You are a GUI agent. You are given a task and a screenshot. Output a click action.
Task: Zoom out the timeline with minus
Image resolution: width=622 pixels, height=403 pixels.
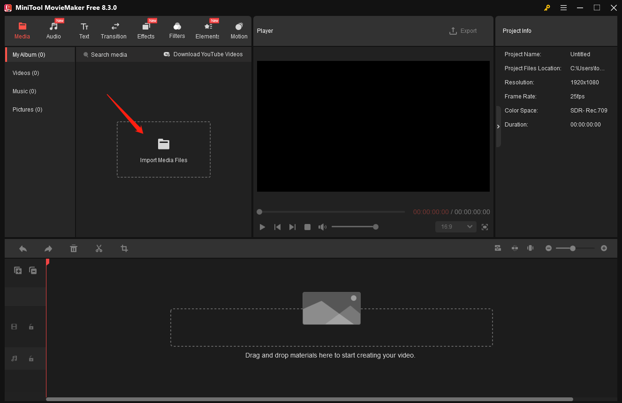tap(548, 248)
